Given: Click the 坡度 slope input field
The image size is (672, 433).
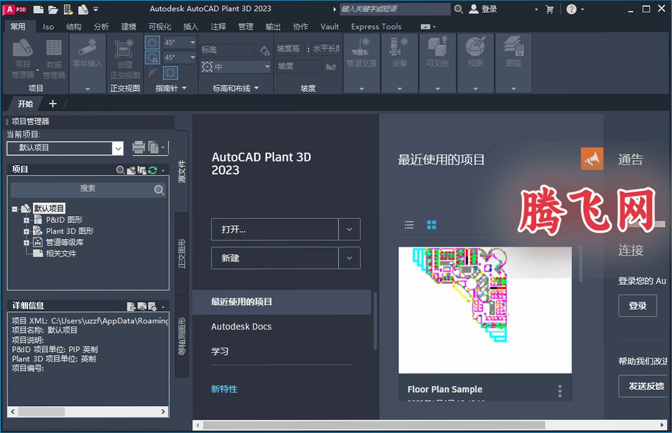Looking at the screenshot, I should click(x=299, y=66).
